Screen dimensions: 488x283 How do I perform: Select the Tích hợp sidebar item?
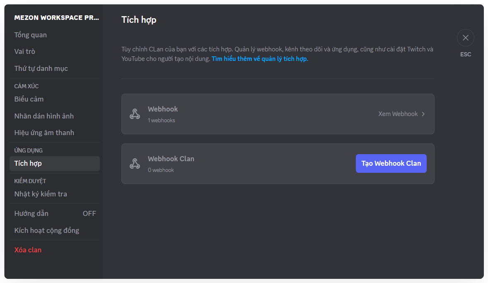click(28, 163)
